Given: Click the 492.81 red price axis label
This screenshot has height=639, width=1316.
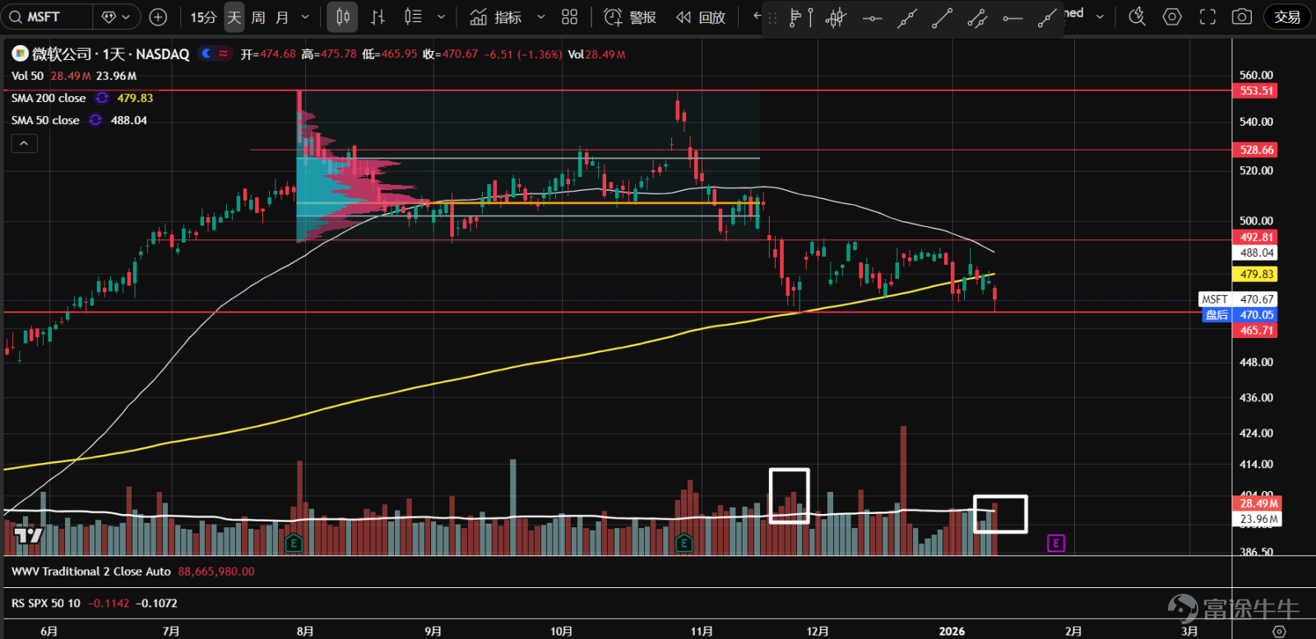Looking at the screenshot, I should pyautogui.click(x=1256, y=237).
